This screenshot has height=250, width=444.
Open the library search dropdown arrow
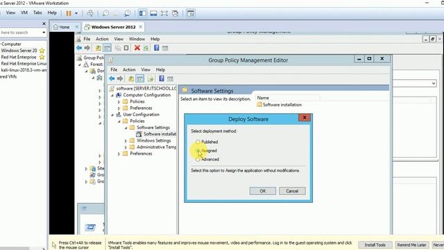point(44,33)
